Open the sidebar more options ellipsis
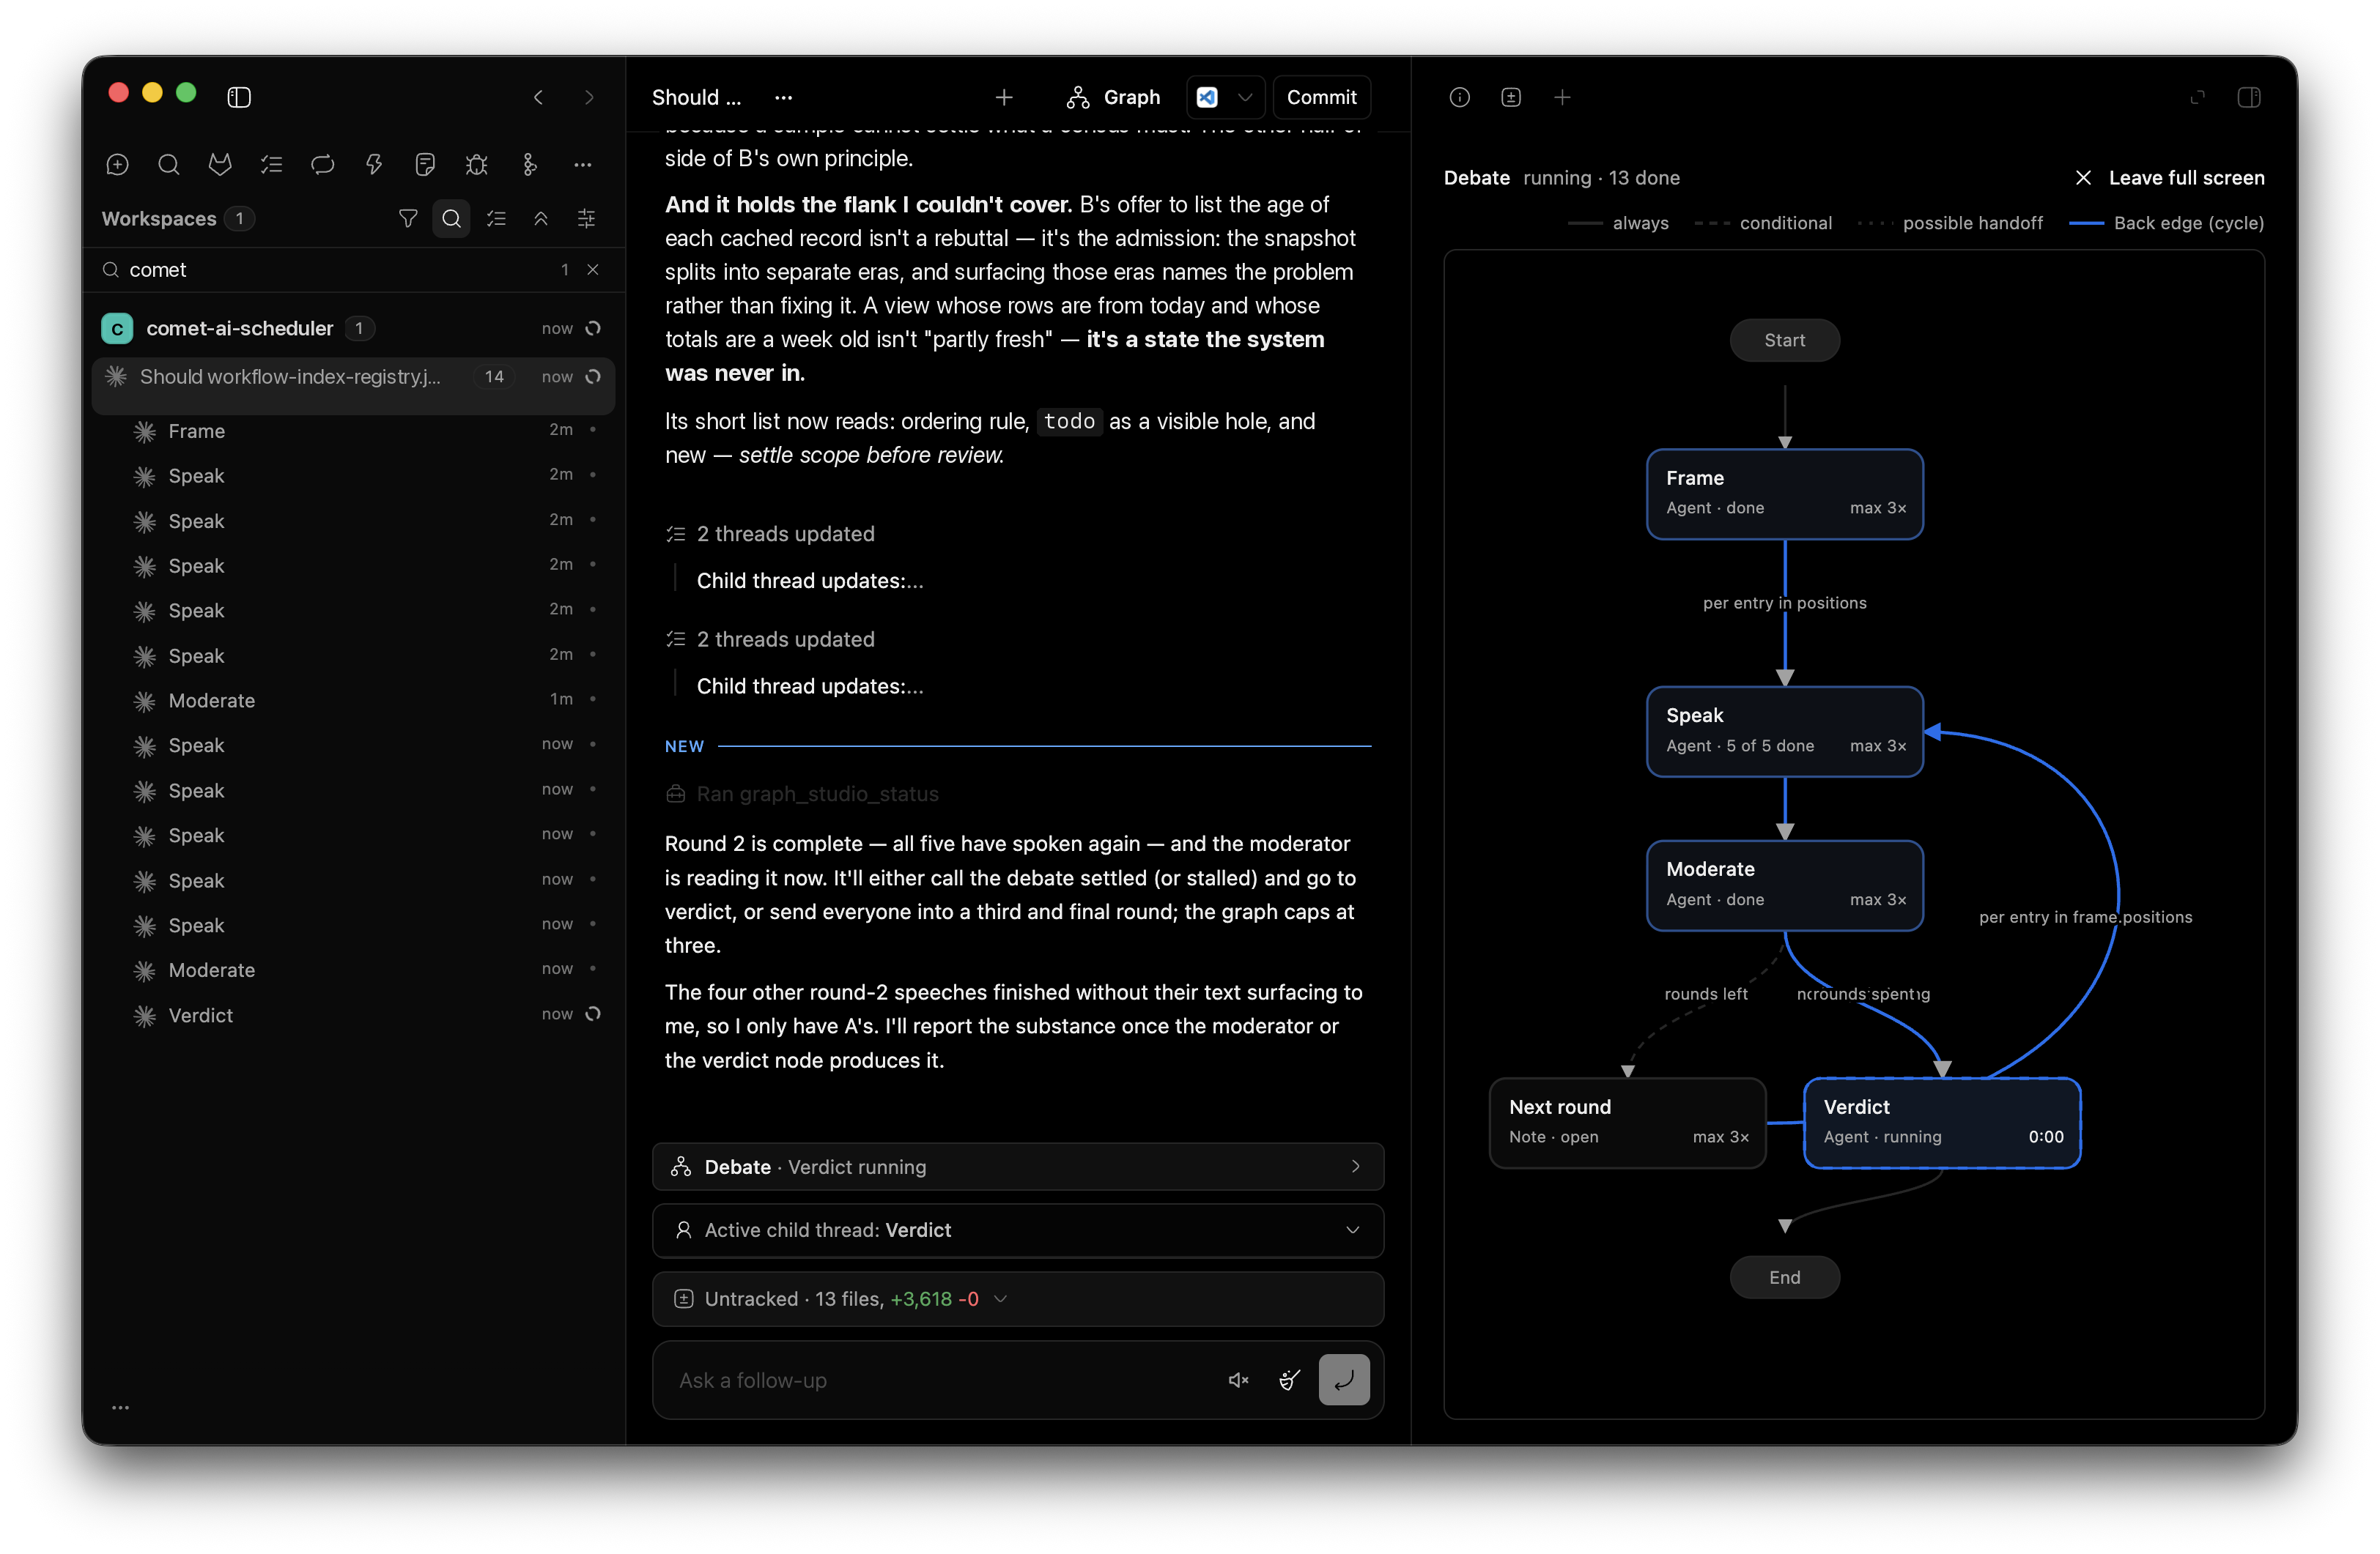 pyautogui.click(x=583, y=164)
